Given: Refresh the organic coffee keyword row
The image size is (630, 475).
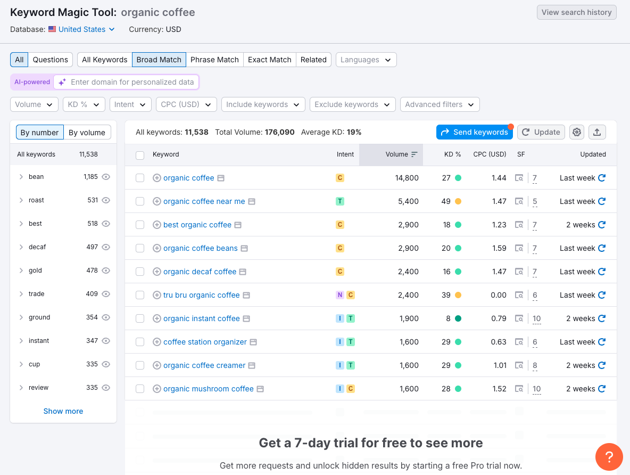Looking at the screenshot, I should (x=602, y=178).
